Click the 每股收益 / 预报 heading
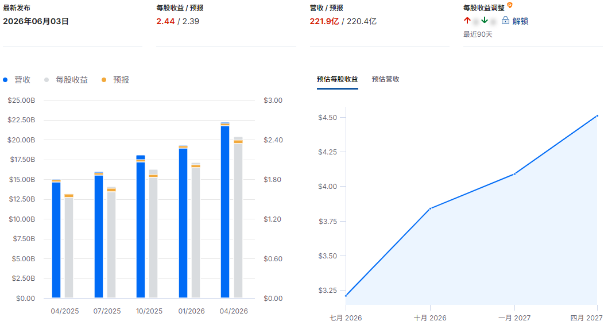The width and height of the screenshot is (608, 325). pyautogui.click(x=180, y=8)
